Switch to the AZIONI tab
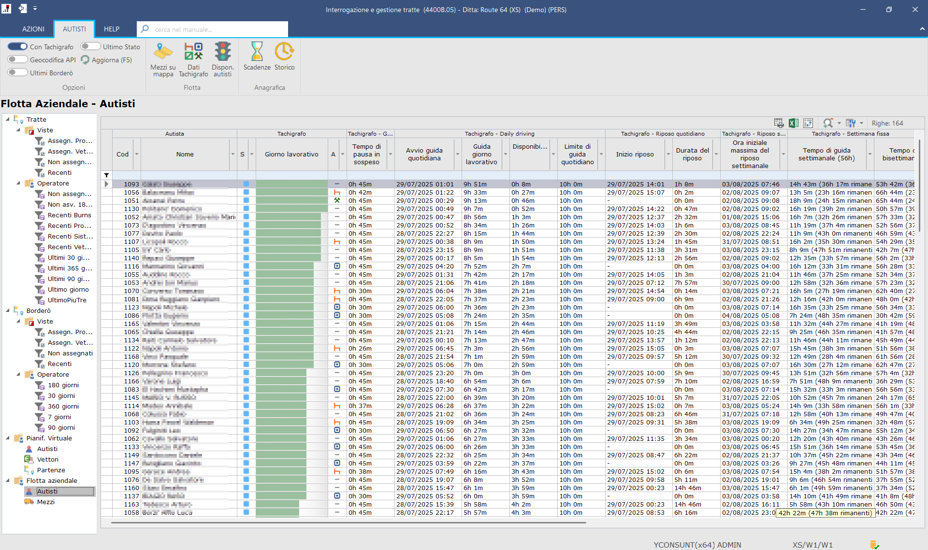 (x=33, y=29)
